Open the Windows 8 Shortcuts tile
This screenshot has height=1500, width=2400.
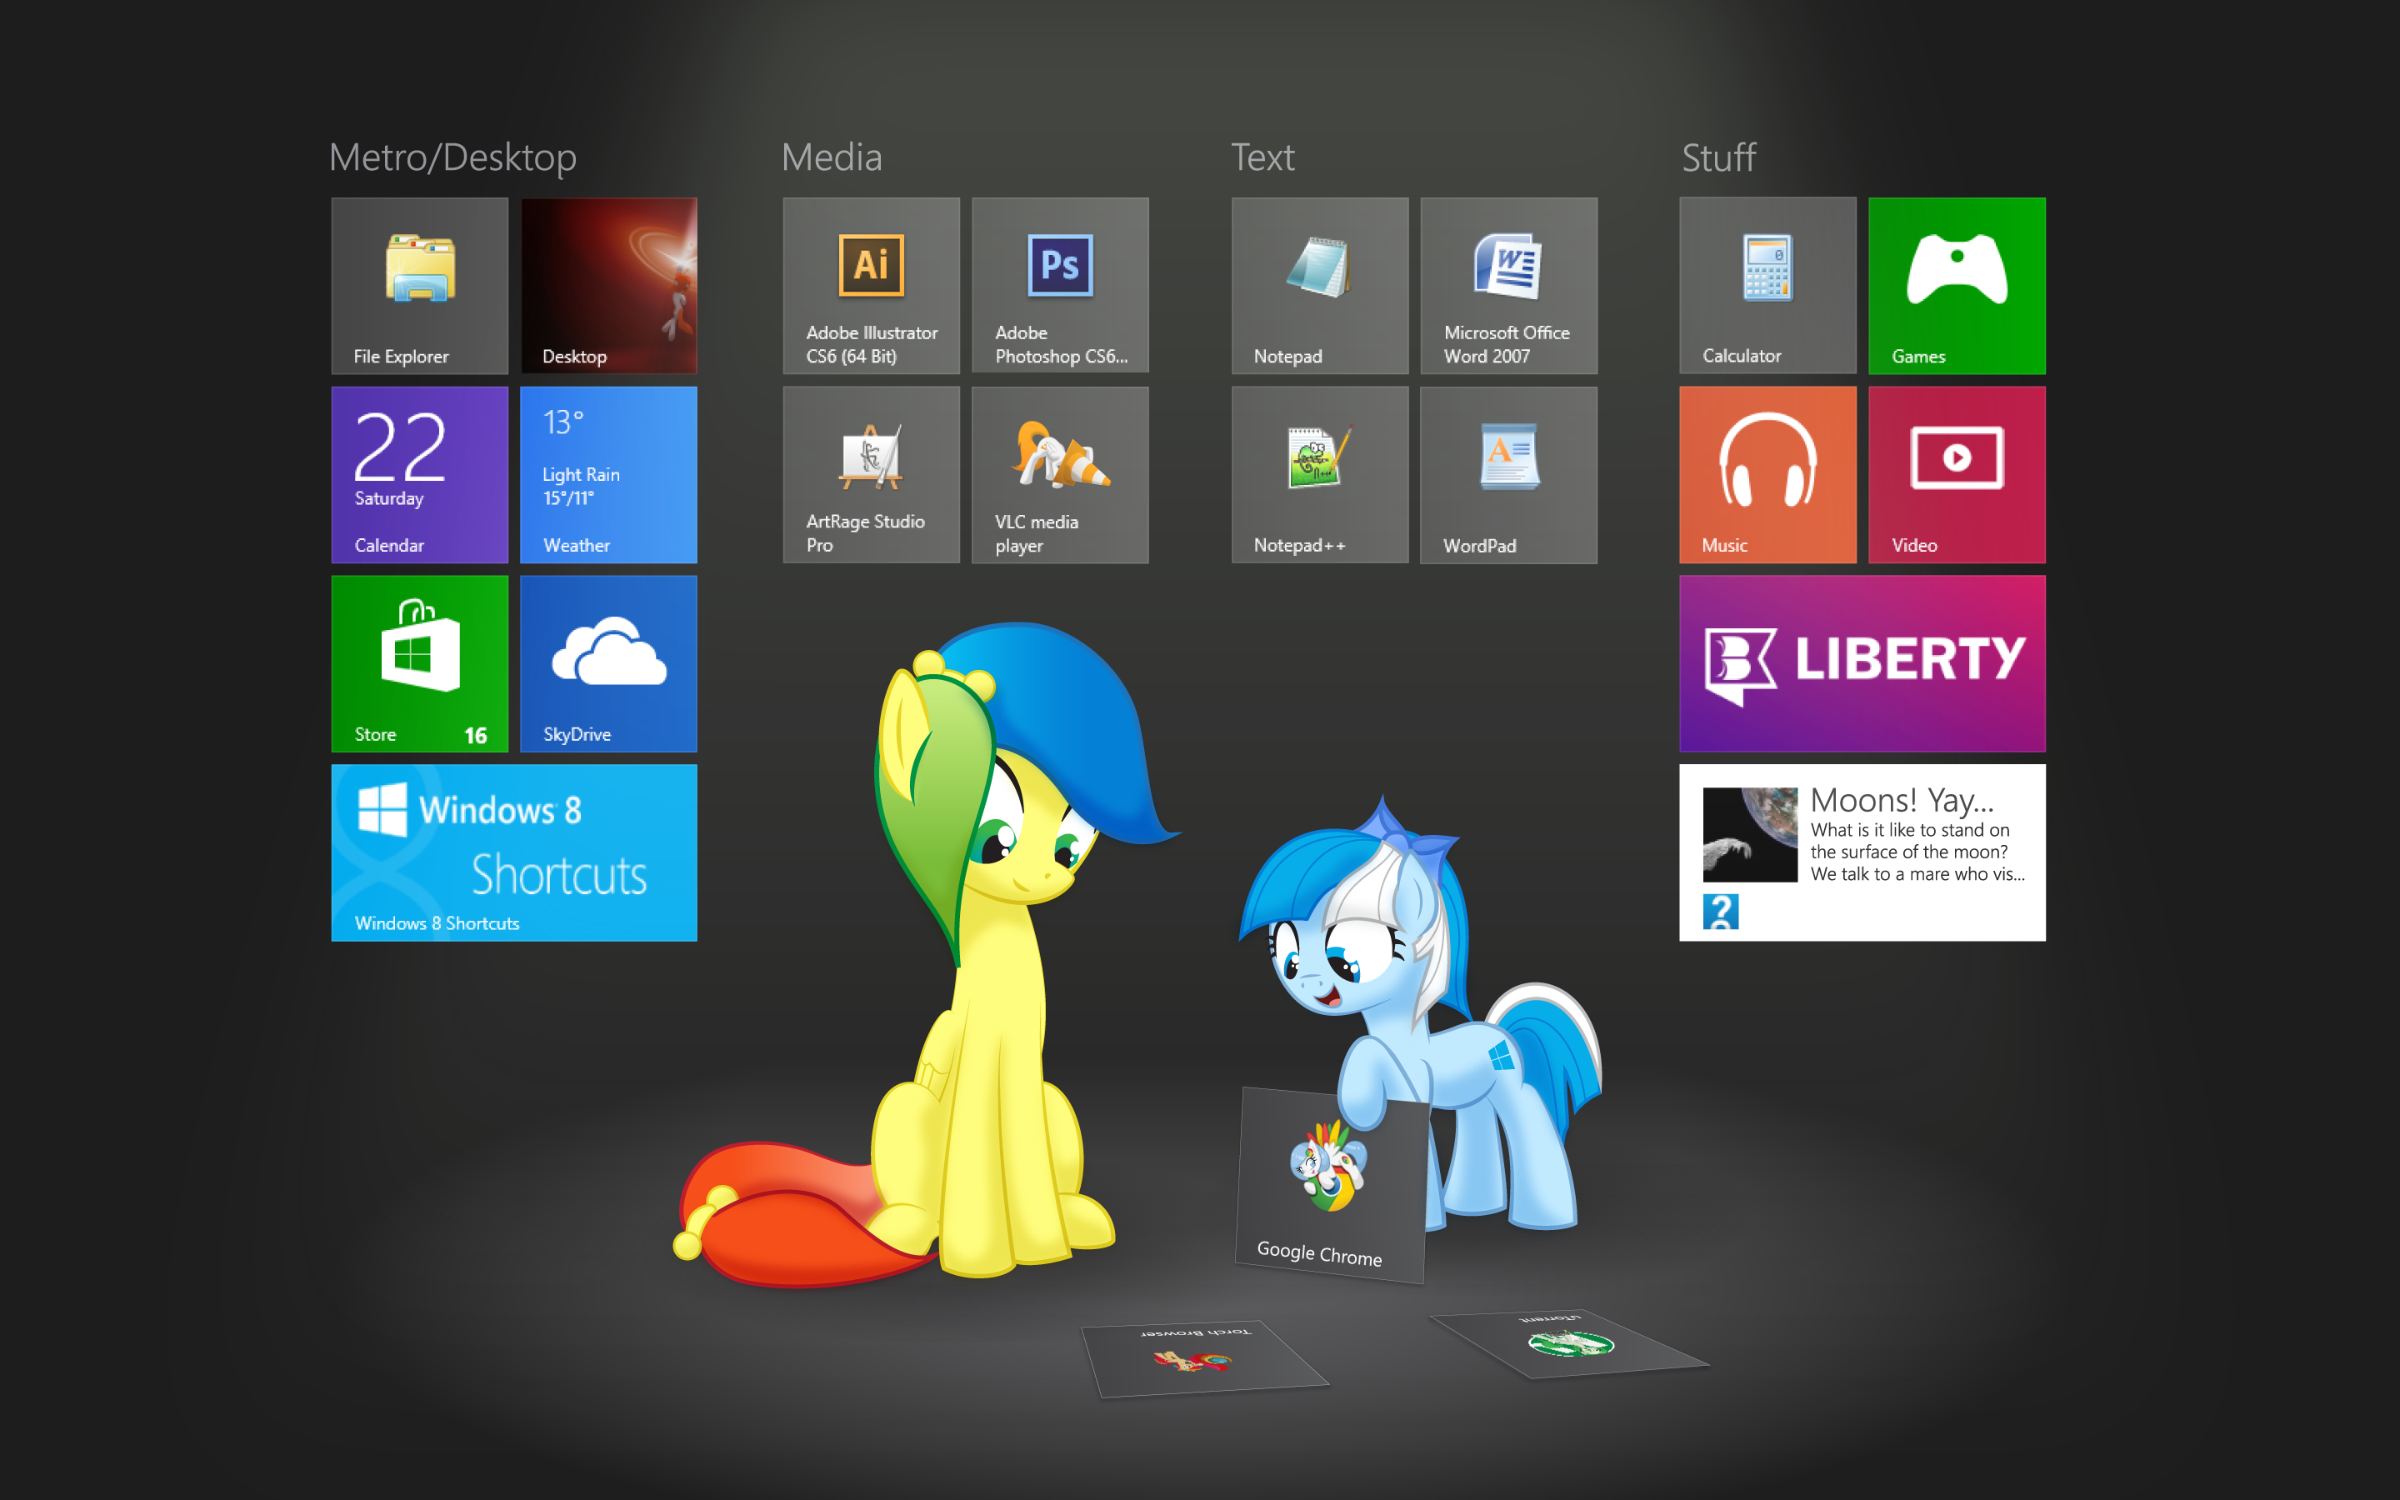(x=513, y=852)
